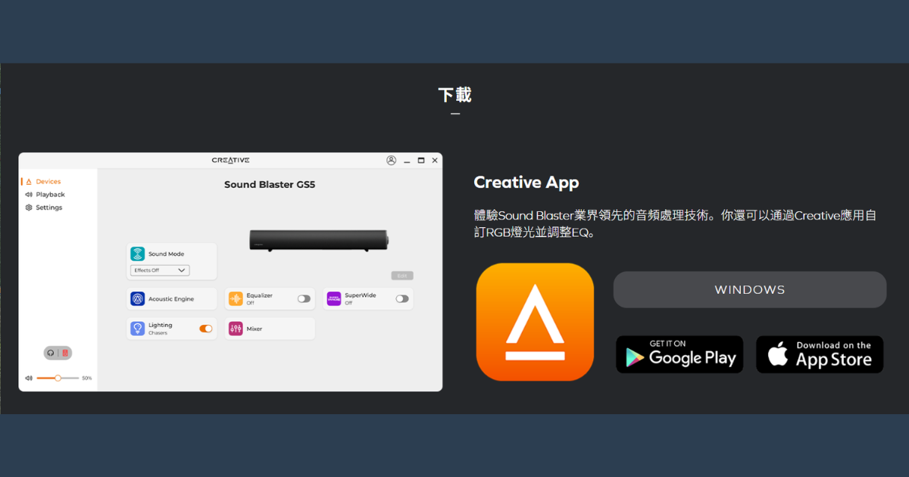The image size is (909, 477).
Task: Open the Sound Mode panel icon
Action: pos(137,254)
